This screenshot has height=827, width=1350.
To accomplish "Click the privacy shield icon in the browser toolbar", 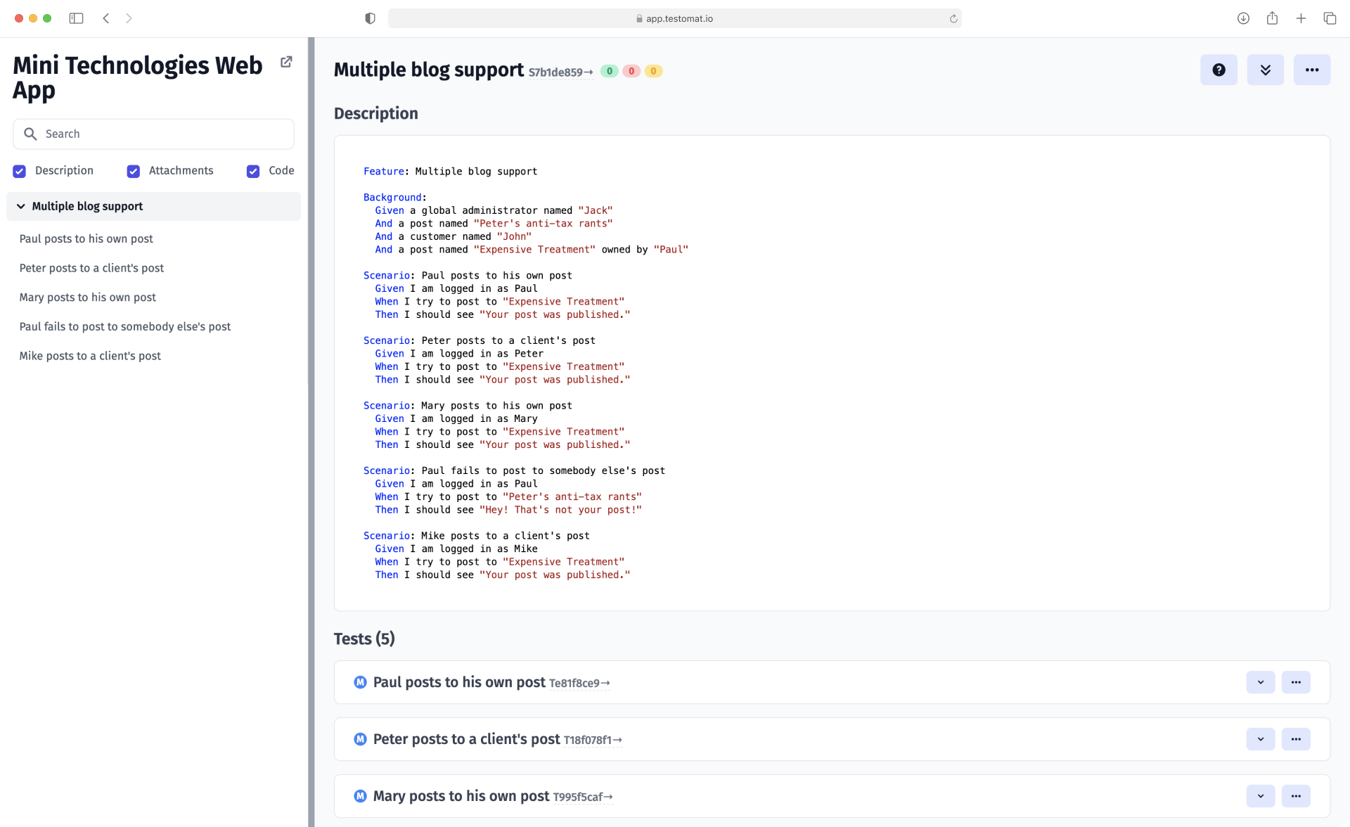I will coord(369,18).
